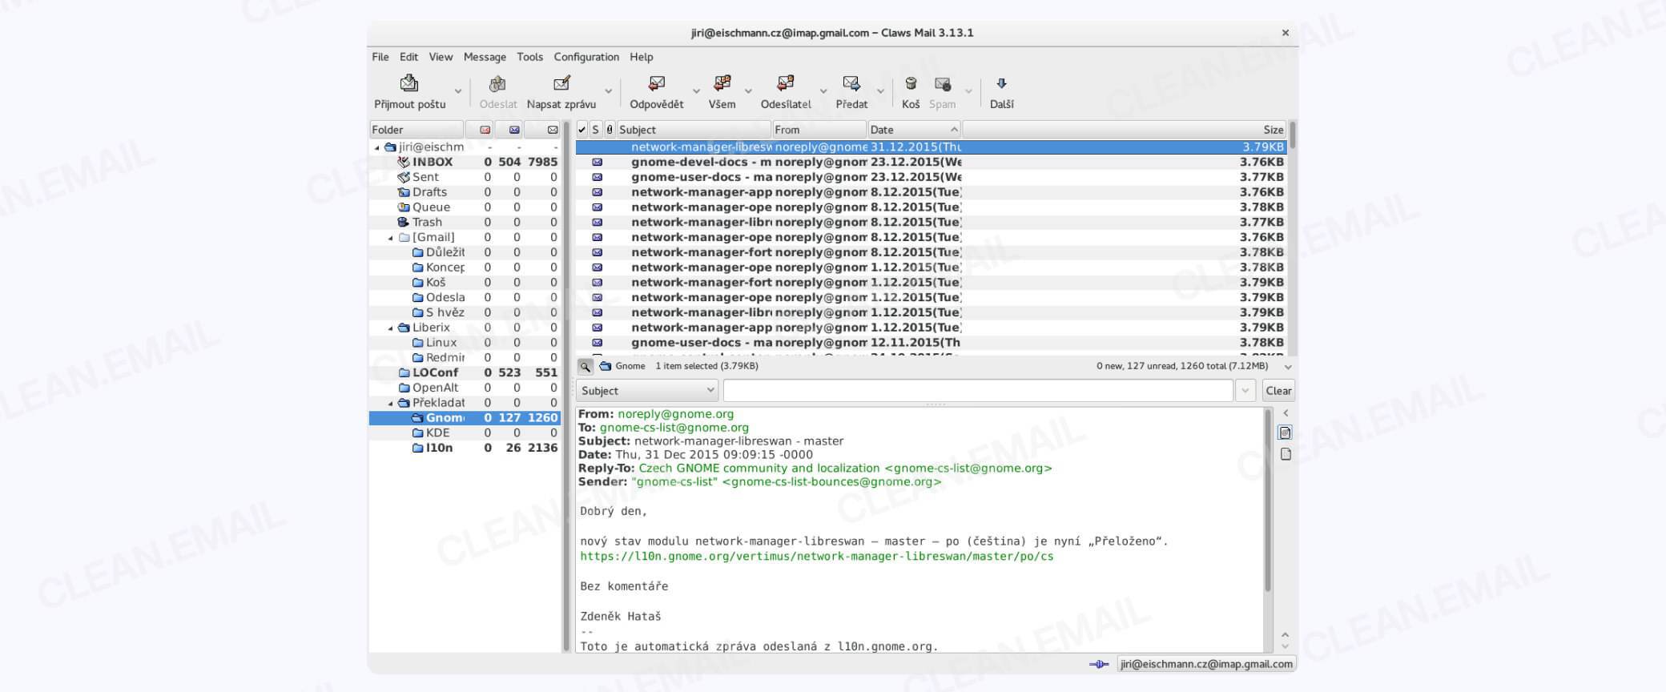Open the Configuration menu
The image size is (1666, 692).
[586, 57]
